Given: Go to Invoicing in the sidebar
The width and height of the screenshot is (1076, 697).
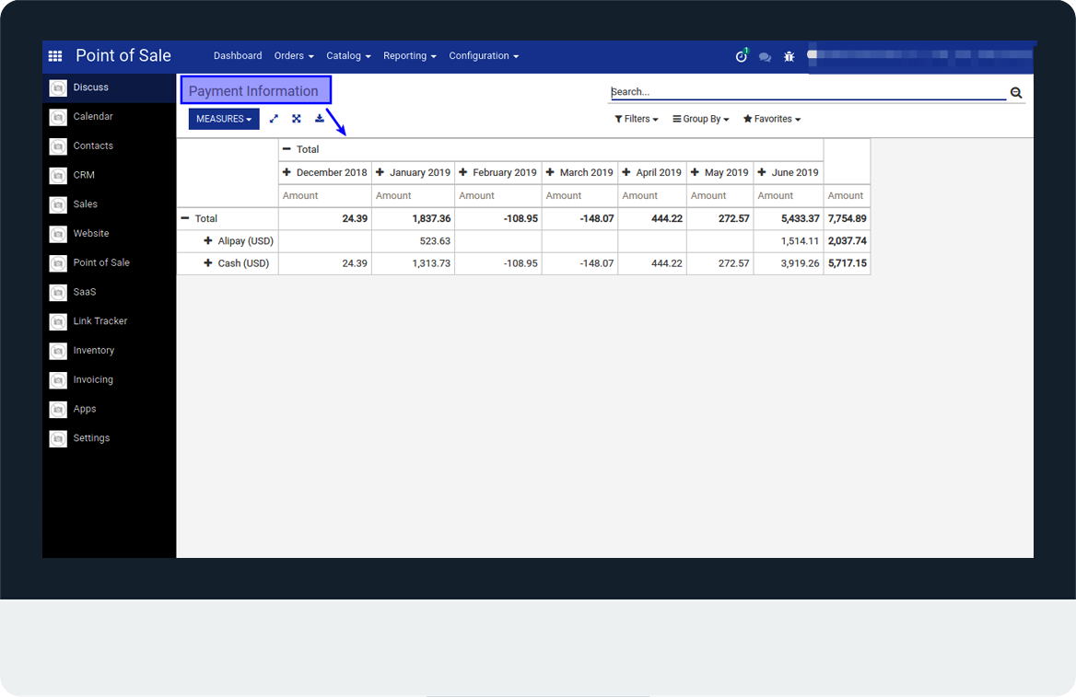Looking at the screenshot, I should [93, 379].
